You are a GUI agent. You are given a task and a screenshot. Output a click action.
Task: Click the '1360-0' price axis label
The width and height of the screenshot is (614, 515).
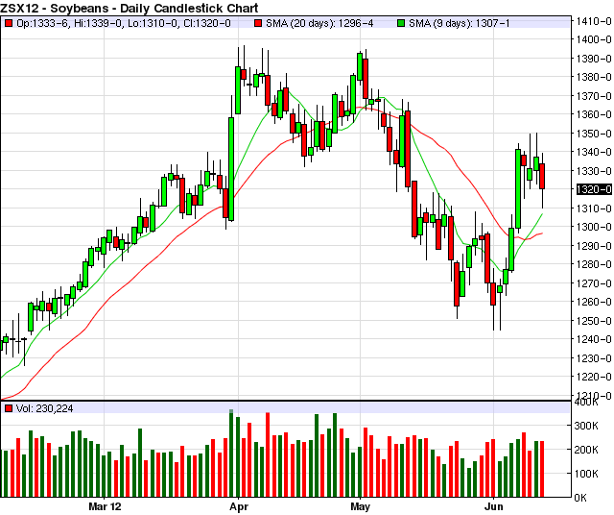point(594,114)
